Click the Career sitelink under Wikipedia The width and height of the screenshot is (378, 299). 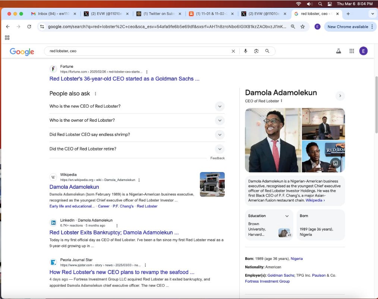[104, 206]
